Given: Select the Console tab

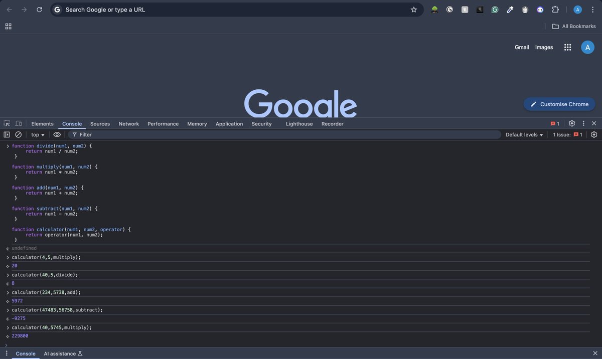Looking at the screenshot, I should (x=72, y=124).
